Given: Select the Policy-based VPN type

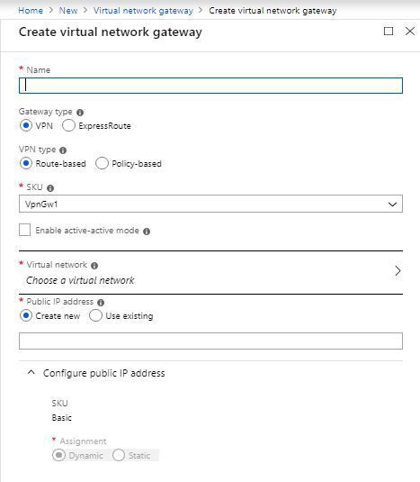Looking at the screenshot, I should point(102,163).
